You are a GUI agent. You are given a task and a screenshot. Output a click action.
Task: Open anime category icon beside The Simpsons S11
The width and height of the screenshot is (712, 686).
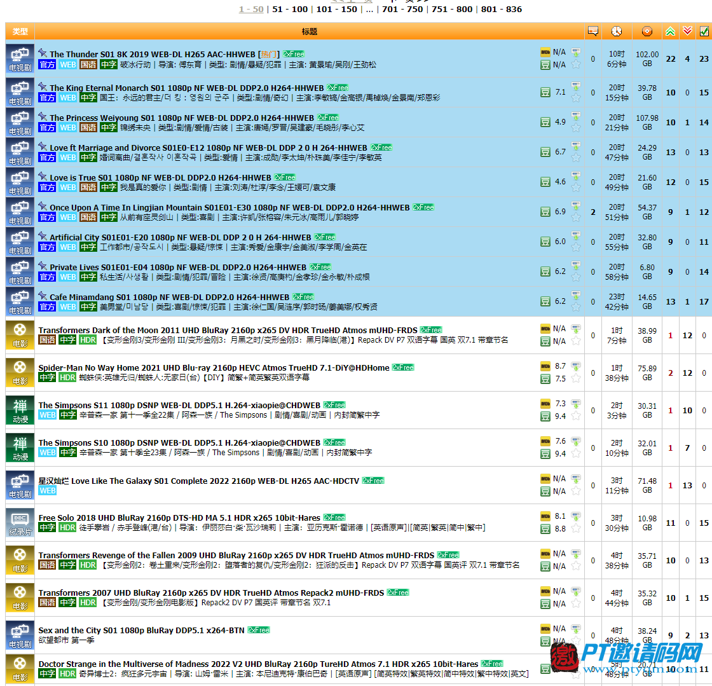pos(20,411)
